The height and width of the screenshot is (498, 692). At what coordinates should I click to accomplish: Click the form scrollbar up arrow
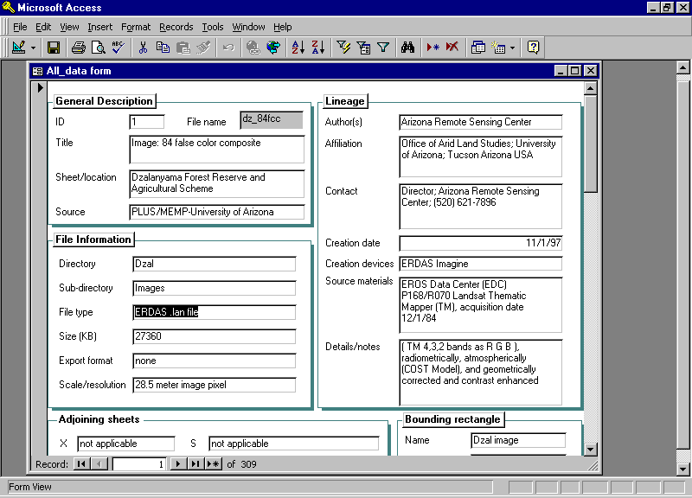point(591,88)
